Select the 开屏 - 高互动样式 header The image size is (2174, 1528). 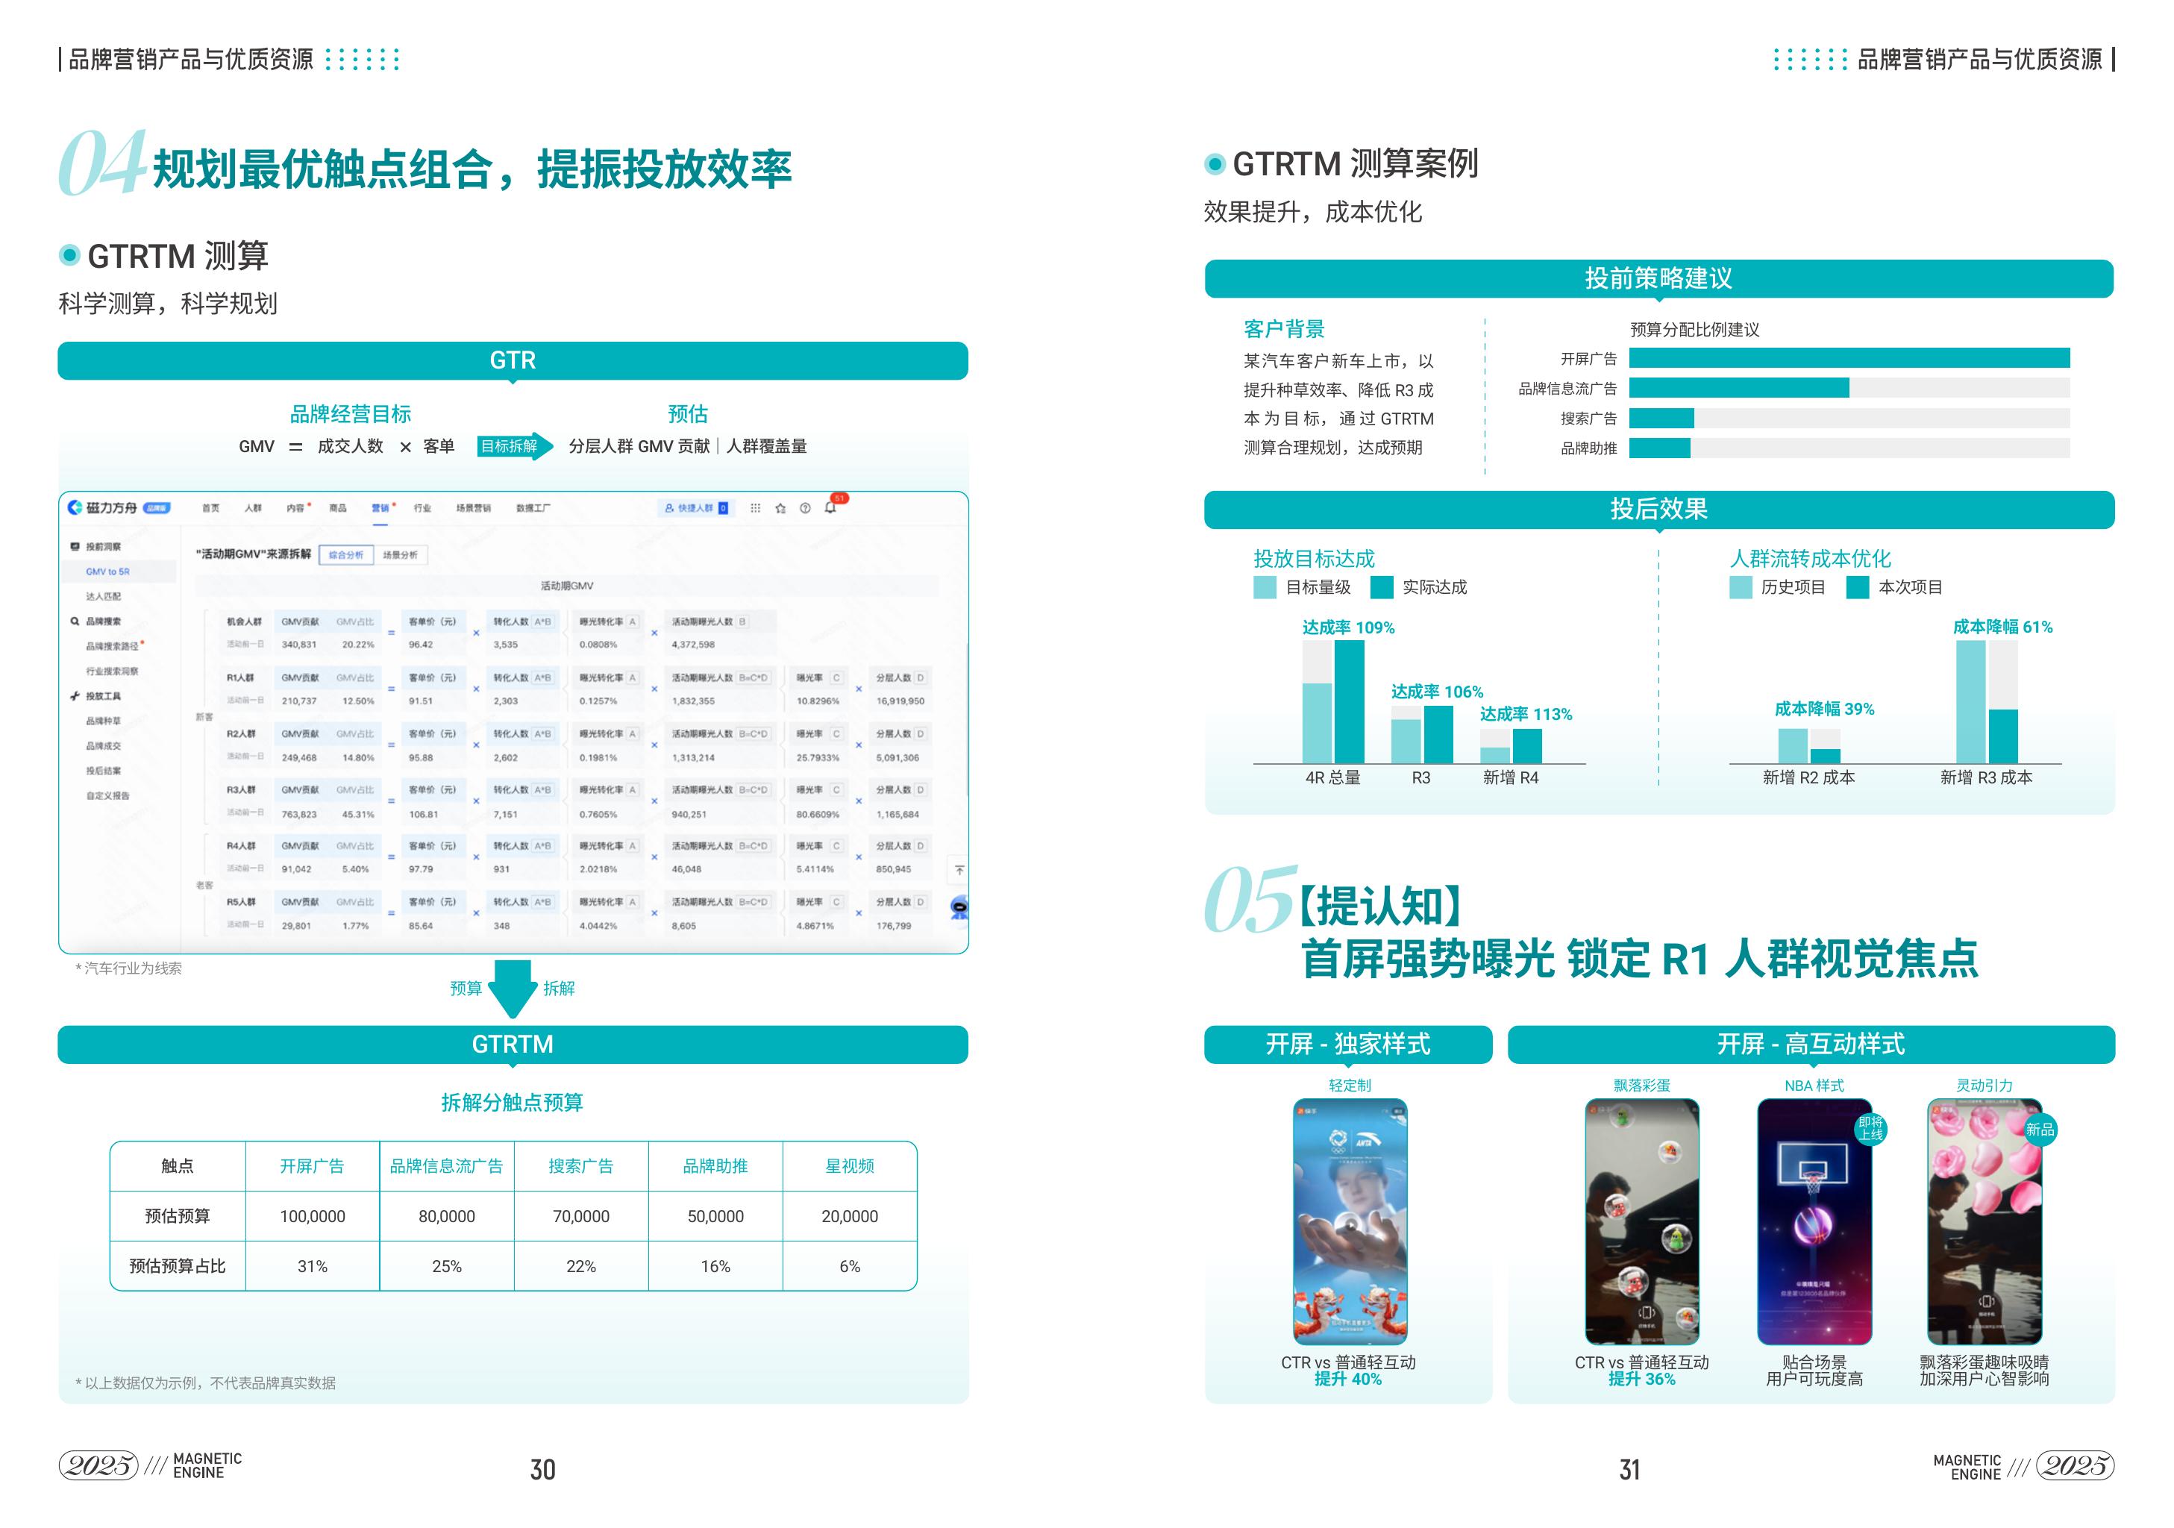pos(1811,1045)
